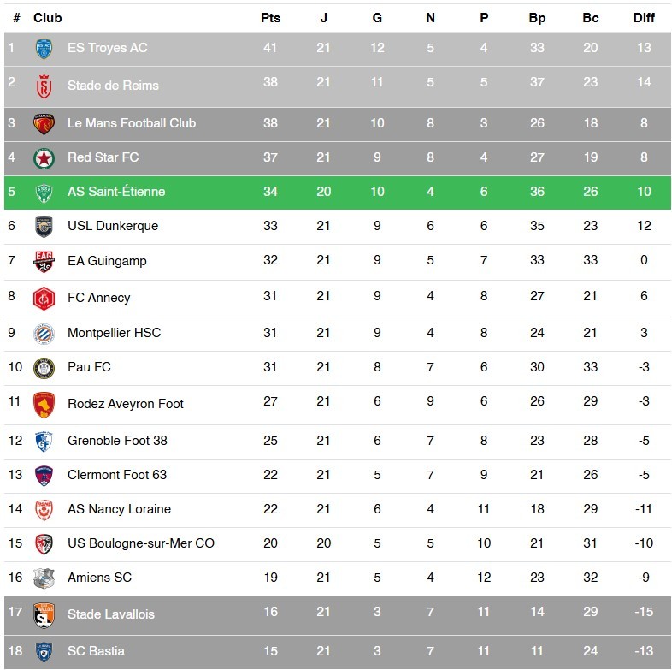Select the EA Guingamp club logo
The image size is (672, 670).
click(x=44, y=261)
